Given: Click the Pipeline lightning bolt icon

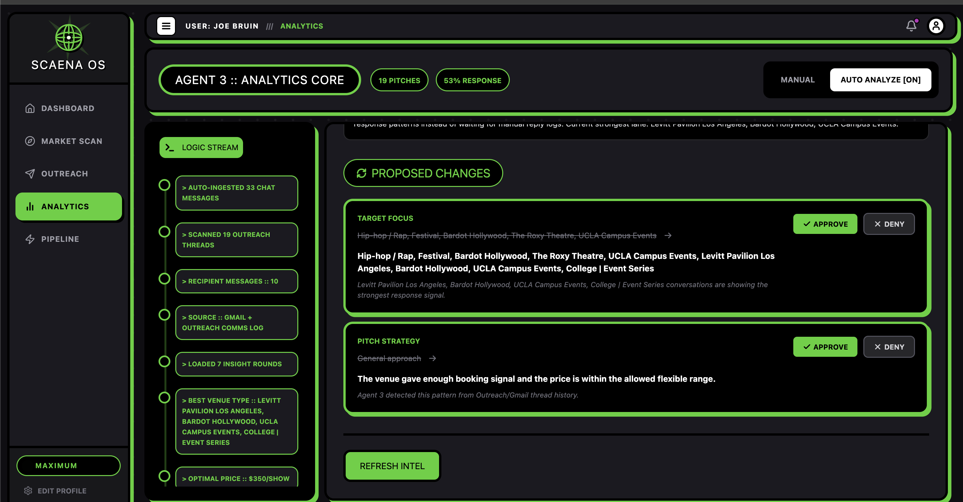Looking at the screenshot, I should pyautogui.click(x=30, y=239).
